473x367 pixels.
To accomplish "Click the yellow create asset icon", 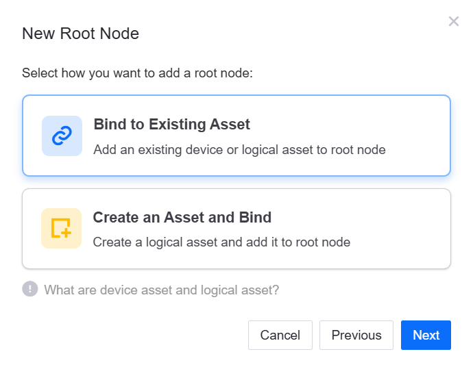I will click(62, 228).
